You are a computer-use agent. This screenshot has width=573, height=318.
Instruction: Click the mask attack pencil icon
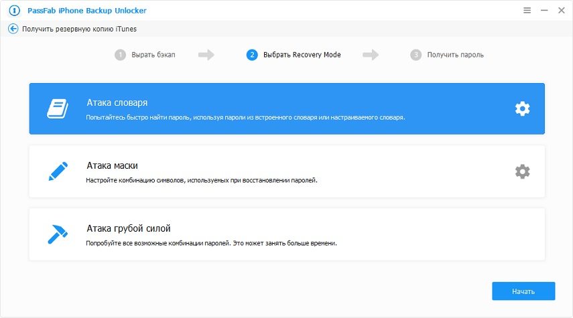[x=58, y=171]
